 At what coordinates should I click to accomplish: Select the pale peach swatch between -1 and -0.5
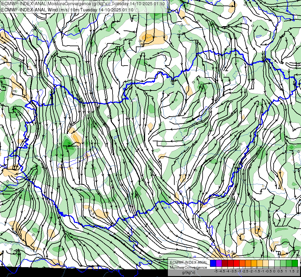pos(266,263)
